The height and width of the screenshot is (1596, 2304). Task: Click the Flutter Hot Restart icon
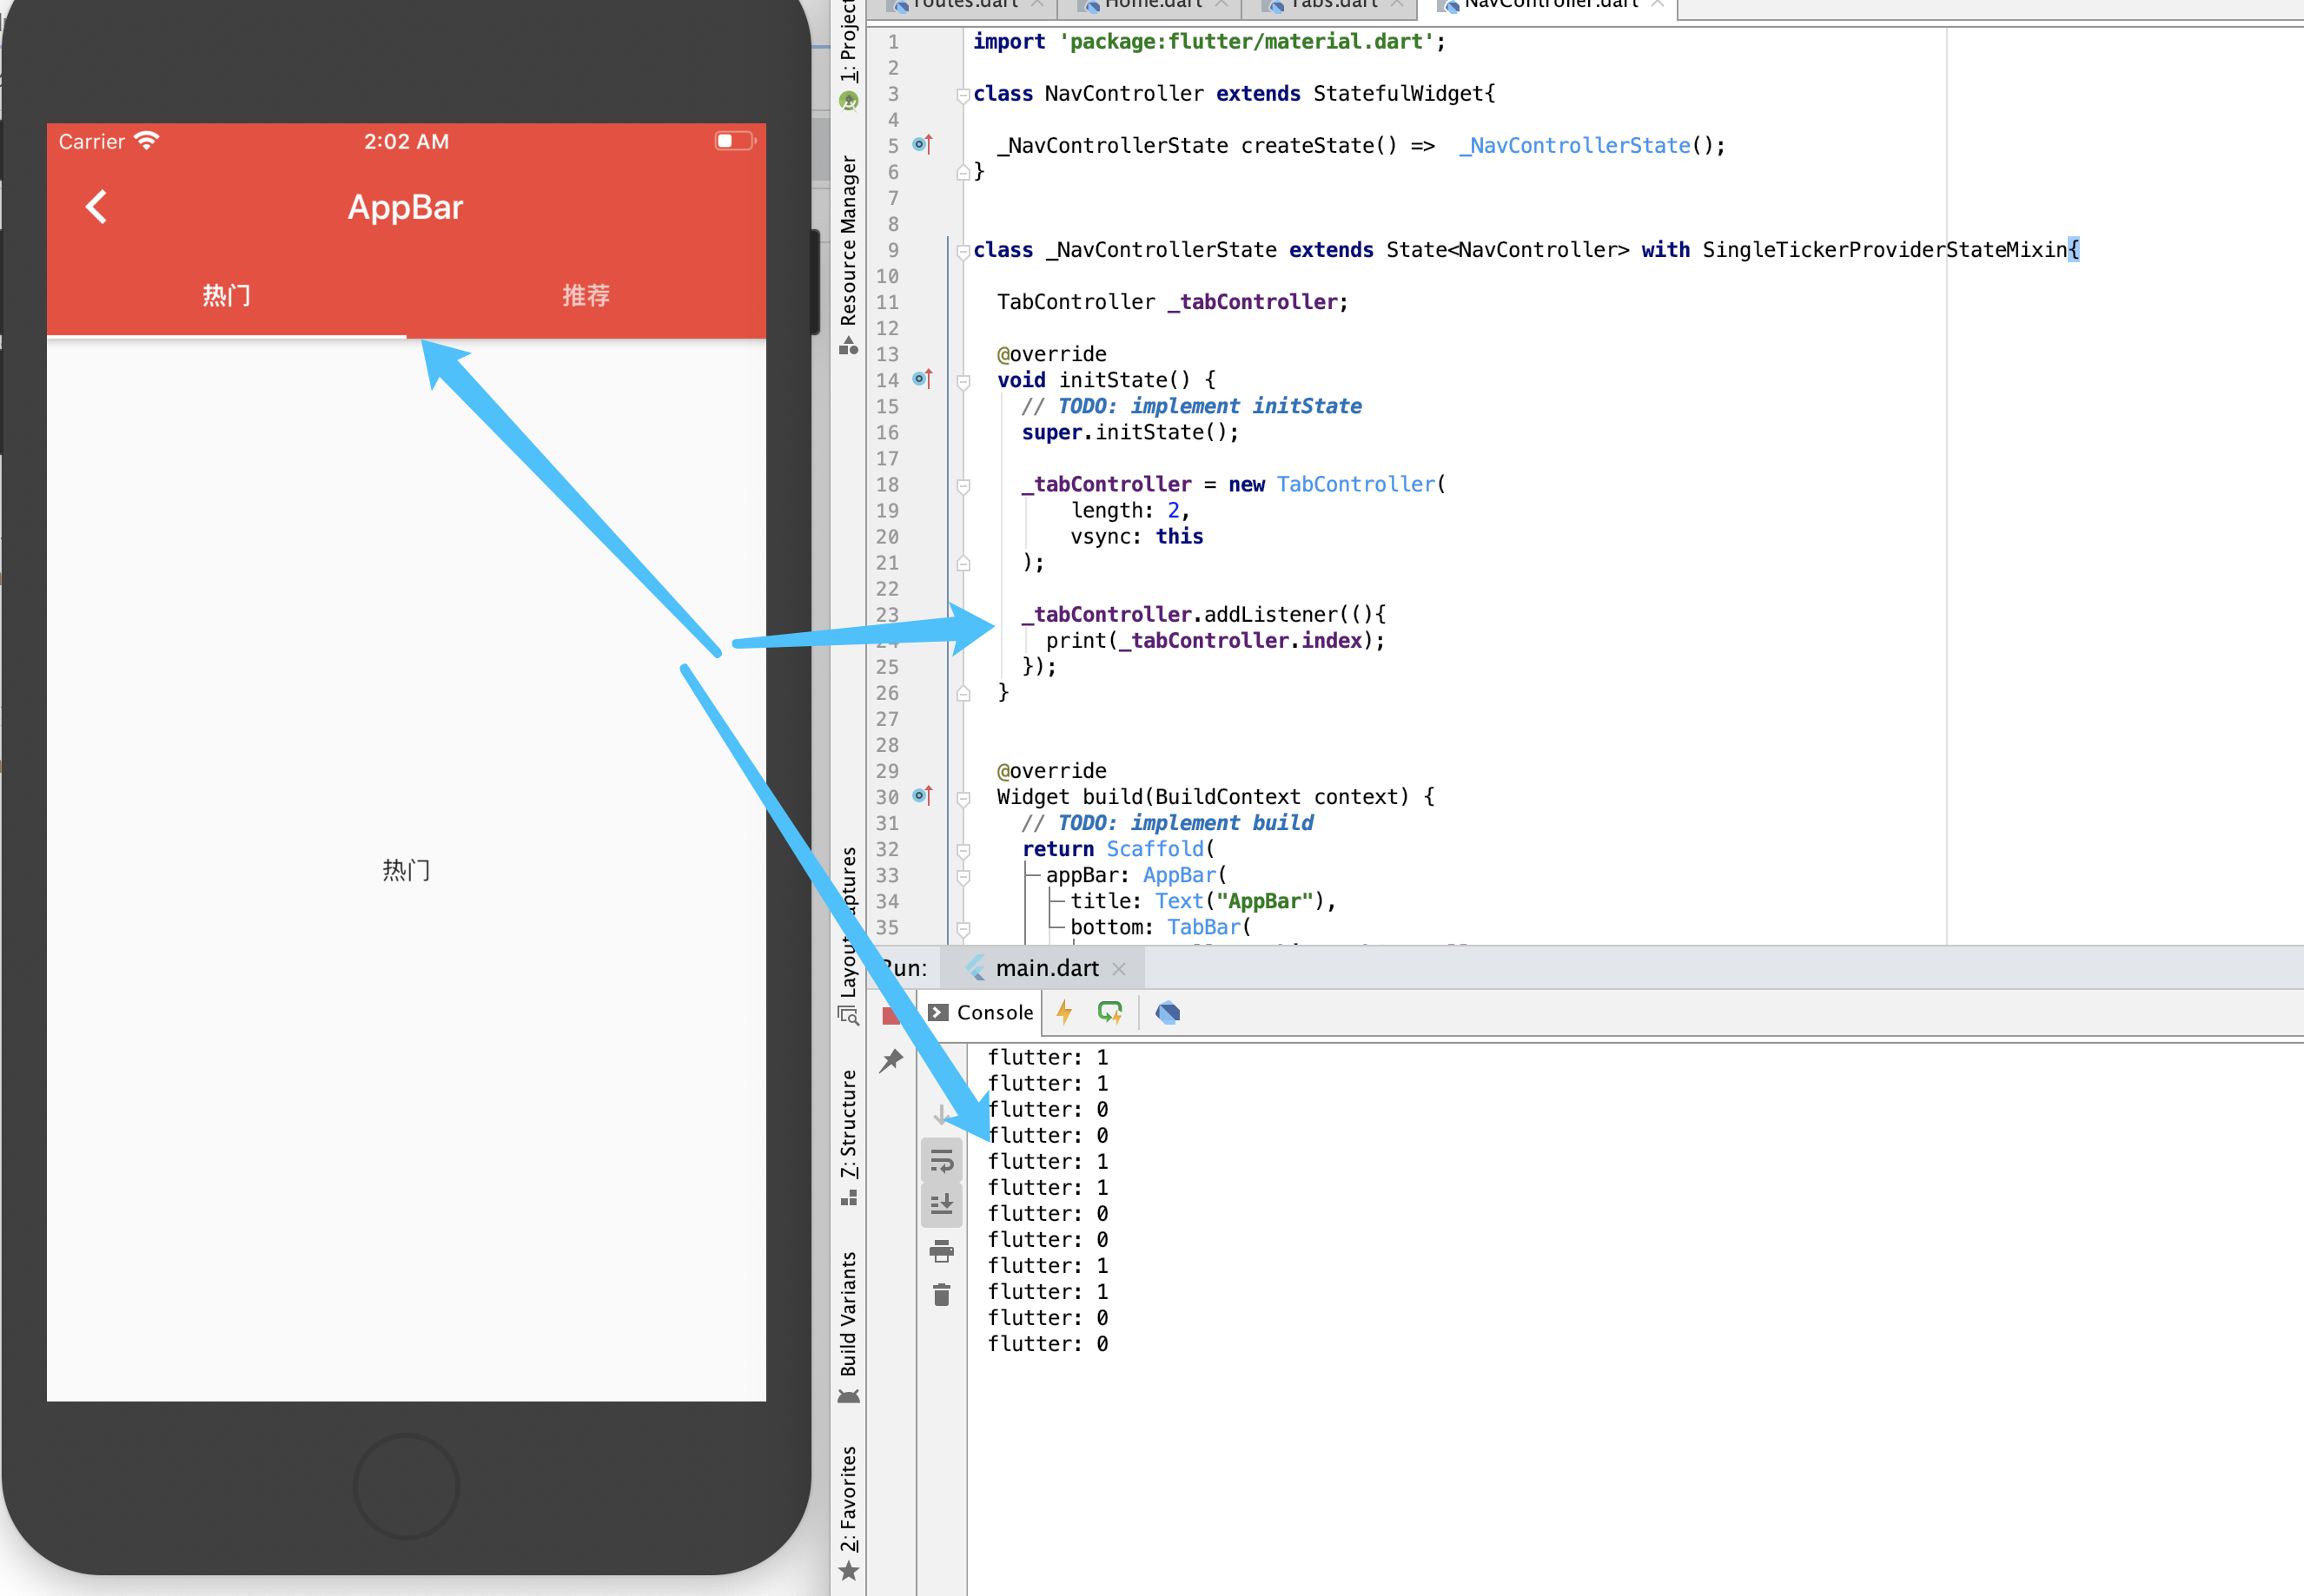(1109, 1012)
